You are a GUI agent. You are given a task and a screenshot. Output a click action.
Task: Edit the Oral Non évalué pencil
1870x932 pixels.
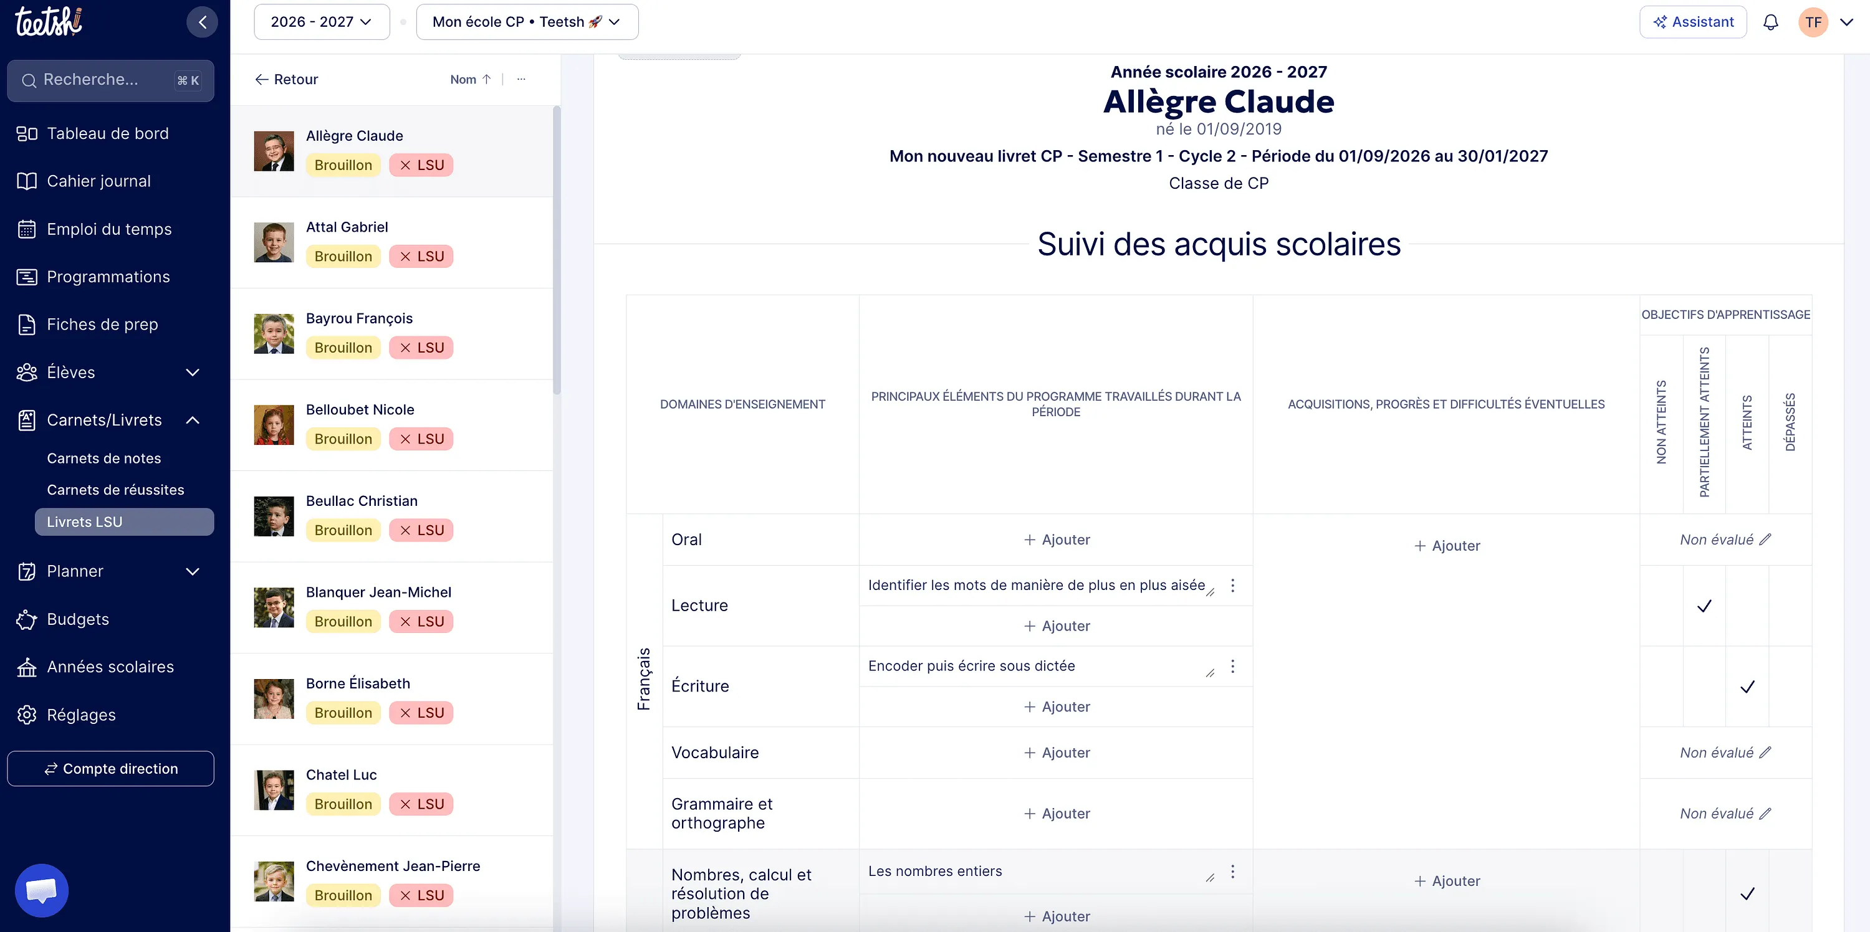click(x=1765, y=539)
